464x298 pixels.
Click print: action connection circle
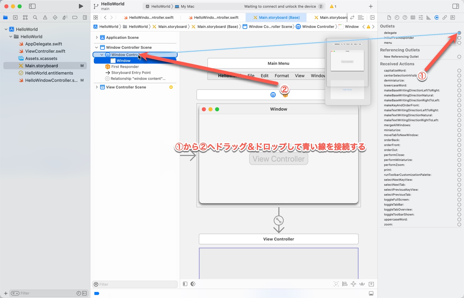click(459, 170)
